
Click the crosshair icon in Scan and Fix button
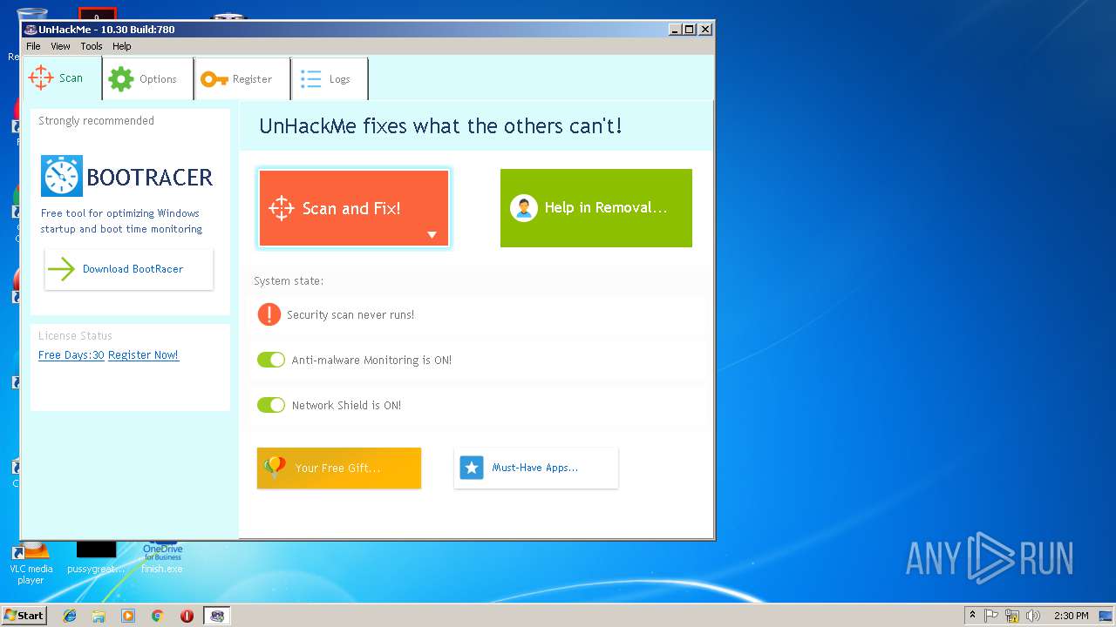pos(282,208)
